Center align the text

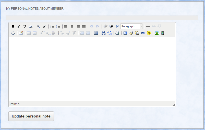pos(72,27)
